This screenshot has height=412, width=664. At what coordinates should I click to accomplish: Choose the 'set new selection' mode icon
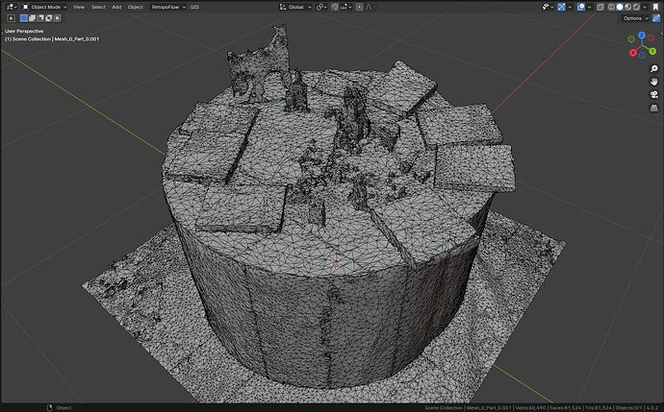pos(24,18)
